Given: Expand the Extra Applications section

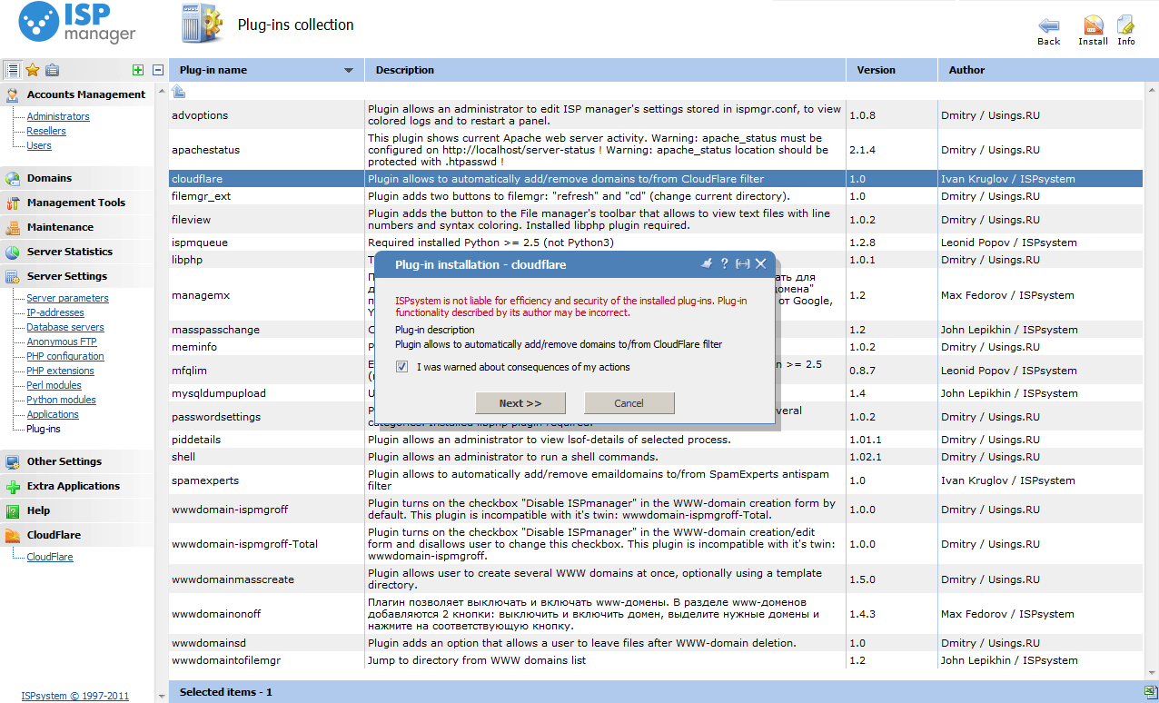Looking at the screenshot, I should pyautogui.click(x=77, y=486).
